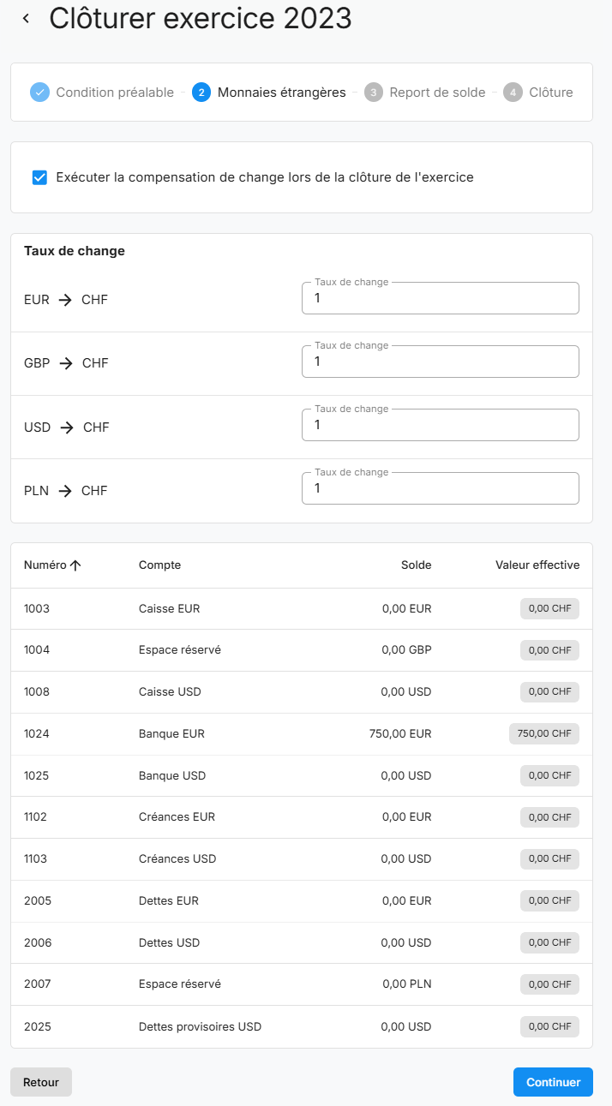The width and height of the screenshot is (612, 1106).
Task: Click the Condition préalable checkmark step icon
Action: [39, 93]
